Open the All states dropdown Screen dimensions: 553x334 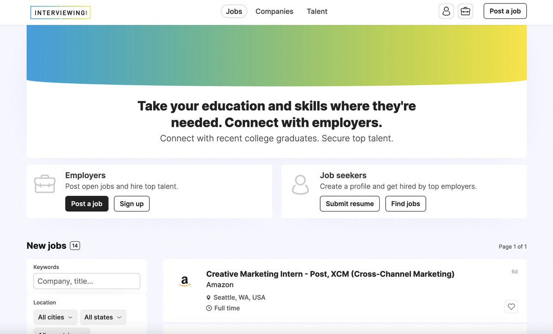tap(103, 317)
